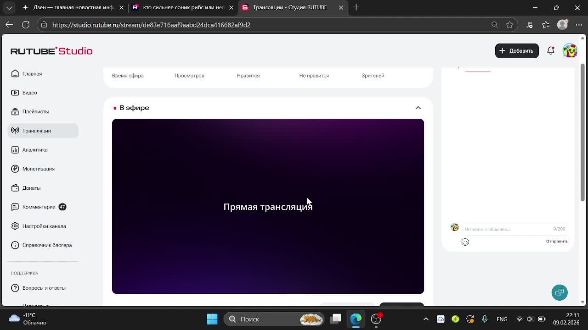588x330 pixels.
Task: Reload the page
Action: tap(26, 25)
